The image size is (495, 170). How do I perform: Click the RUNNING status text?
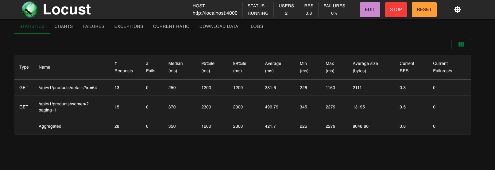coord(258,13)
